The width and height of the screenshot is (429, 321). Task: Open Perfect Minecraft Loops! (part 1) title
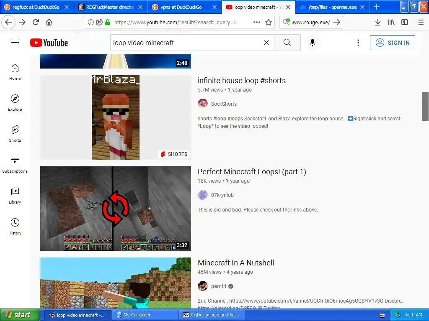click(252, 172)
